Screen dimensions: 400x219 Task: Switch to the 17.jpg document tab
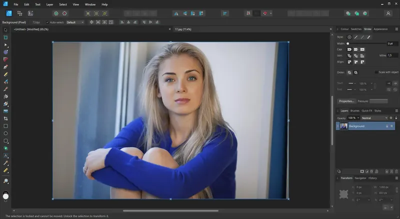pyautogui.click(x=183, y=29)
